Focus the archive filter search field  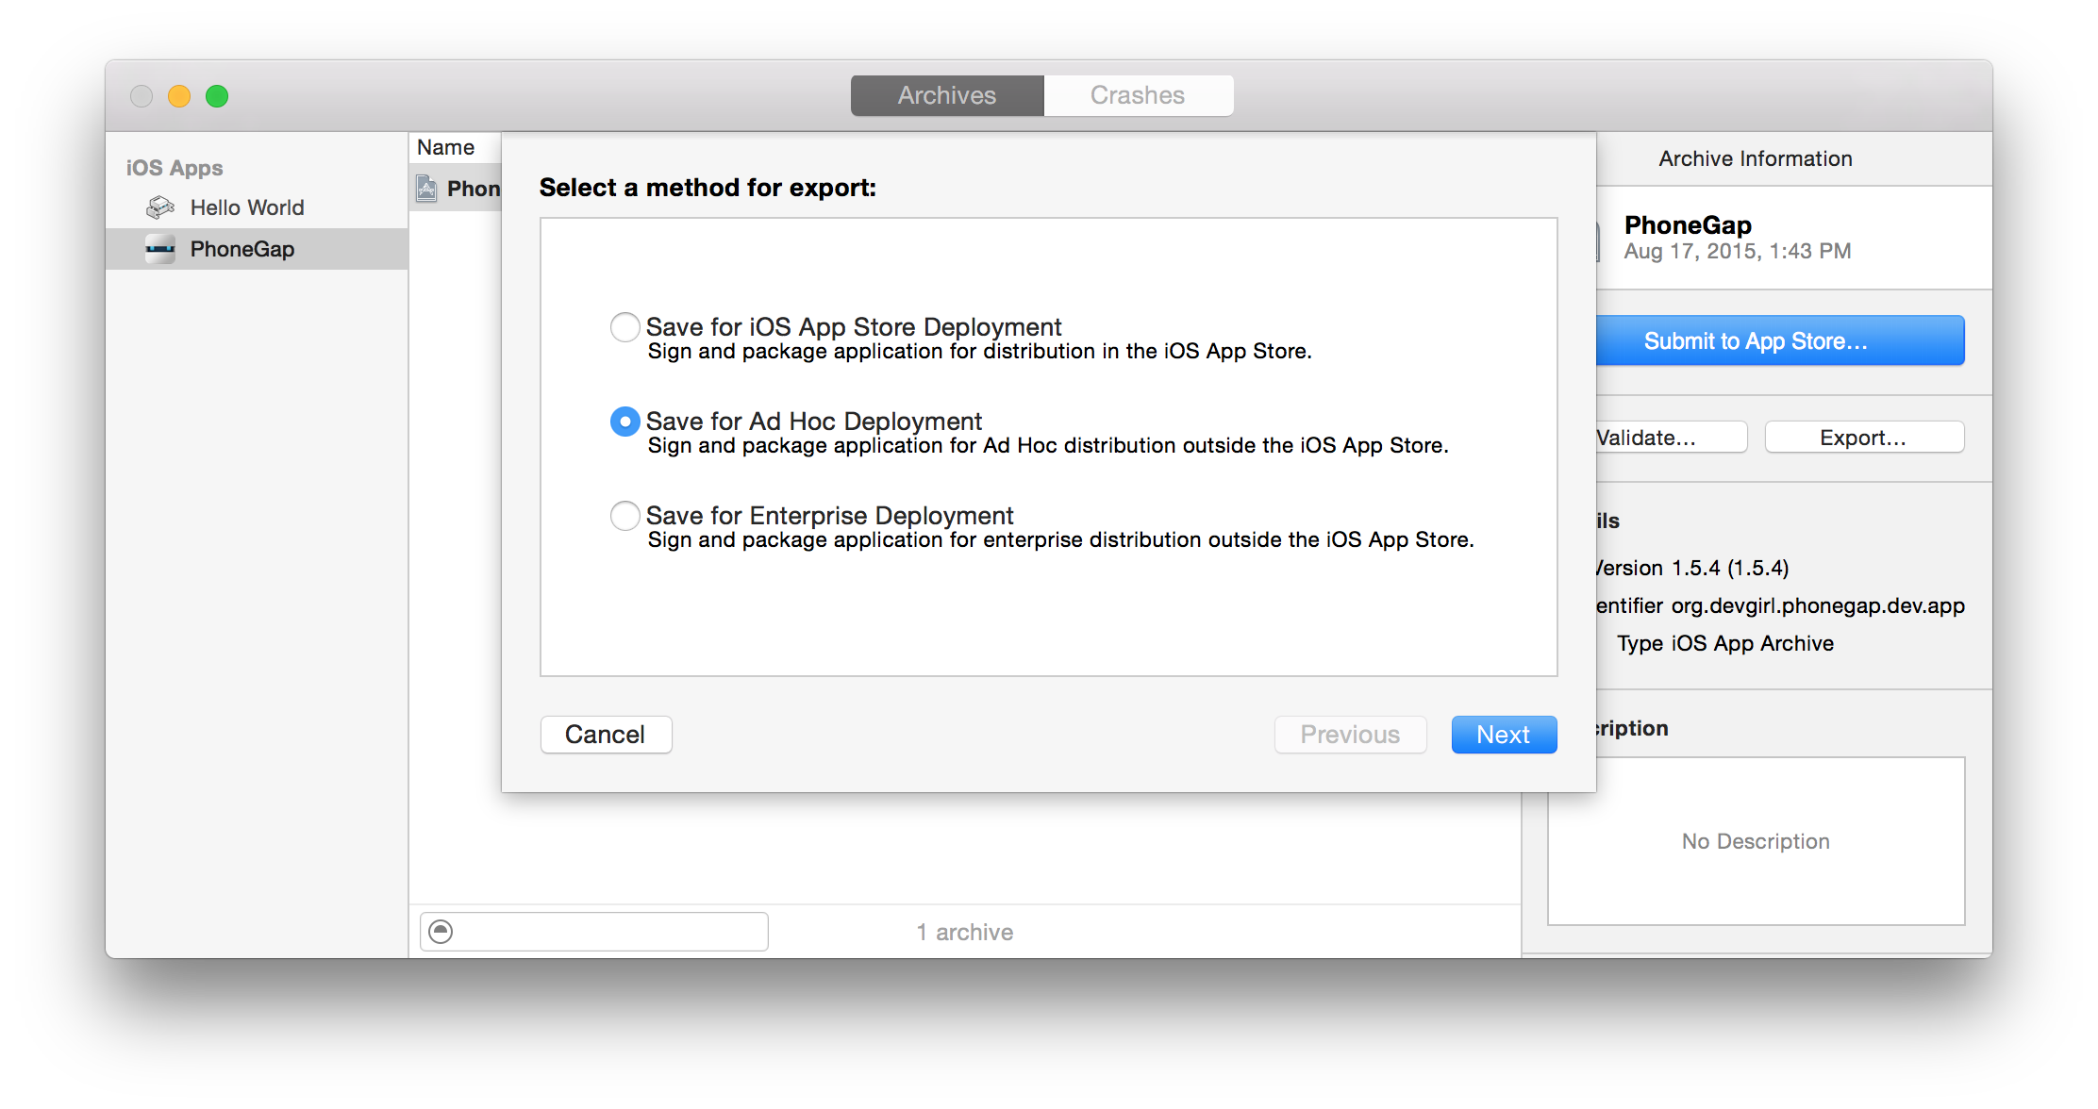point(594,932)
